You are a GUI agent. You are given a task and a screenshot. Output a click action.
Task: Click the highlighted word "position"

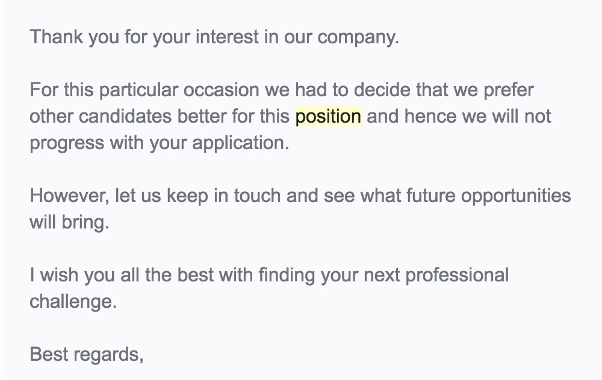[x=328, y=117]
